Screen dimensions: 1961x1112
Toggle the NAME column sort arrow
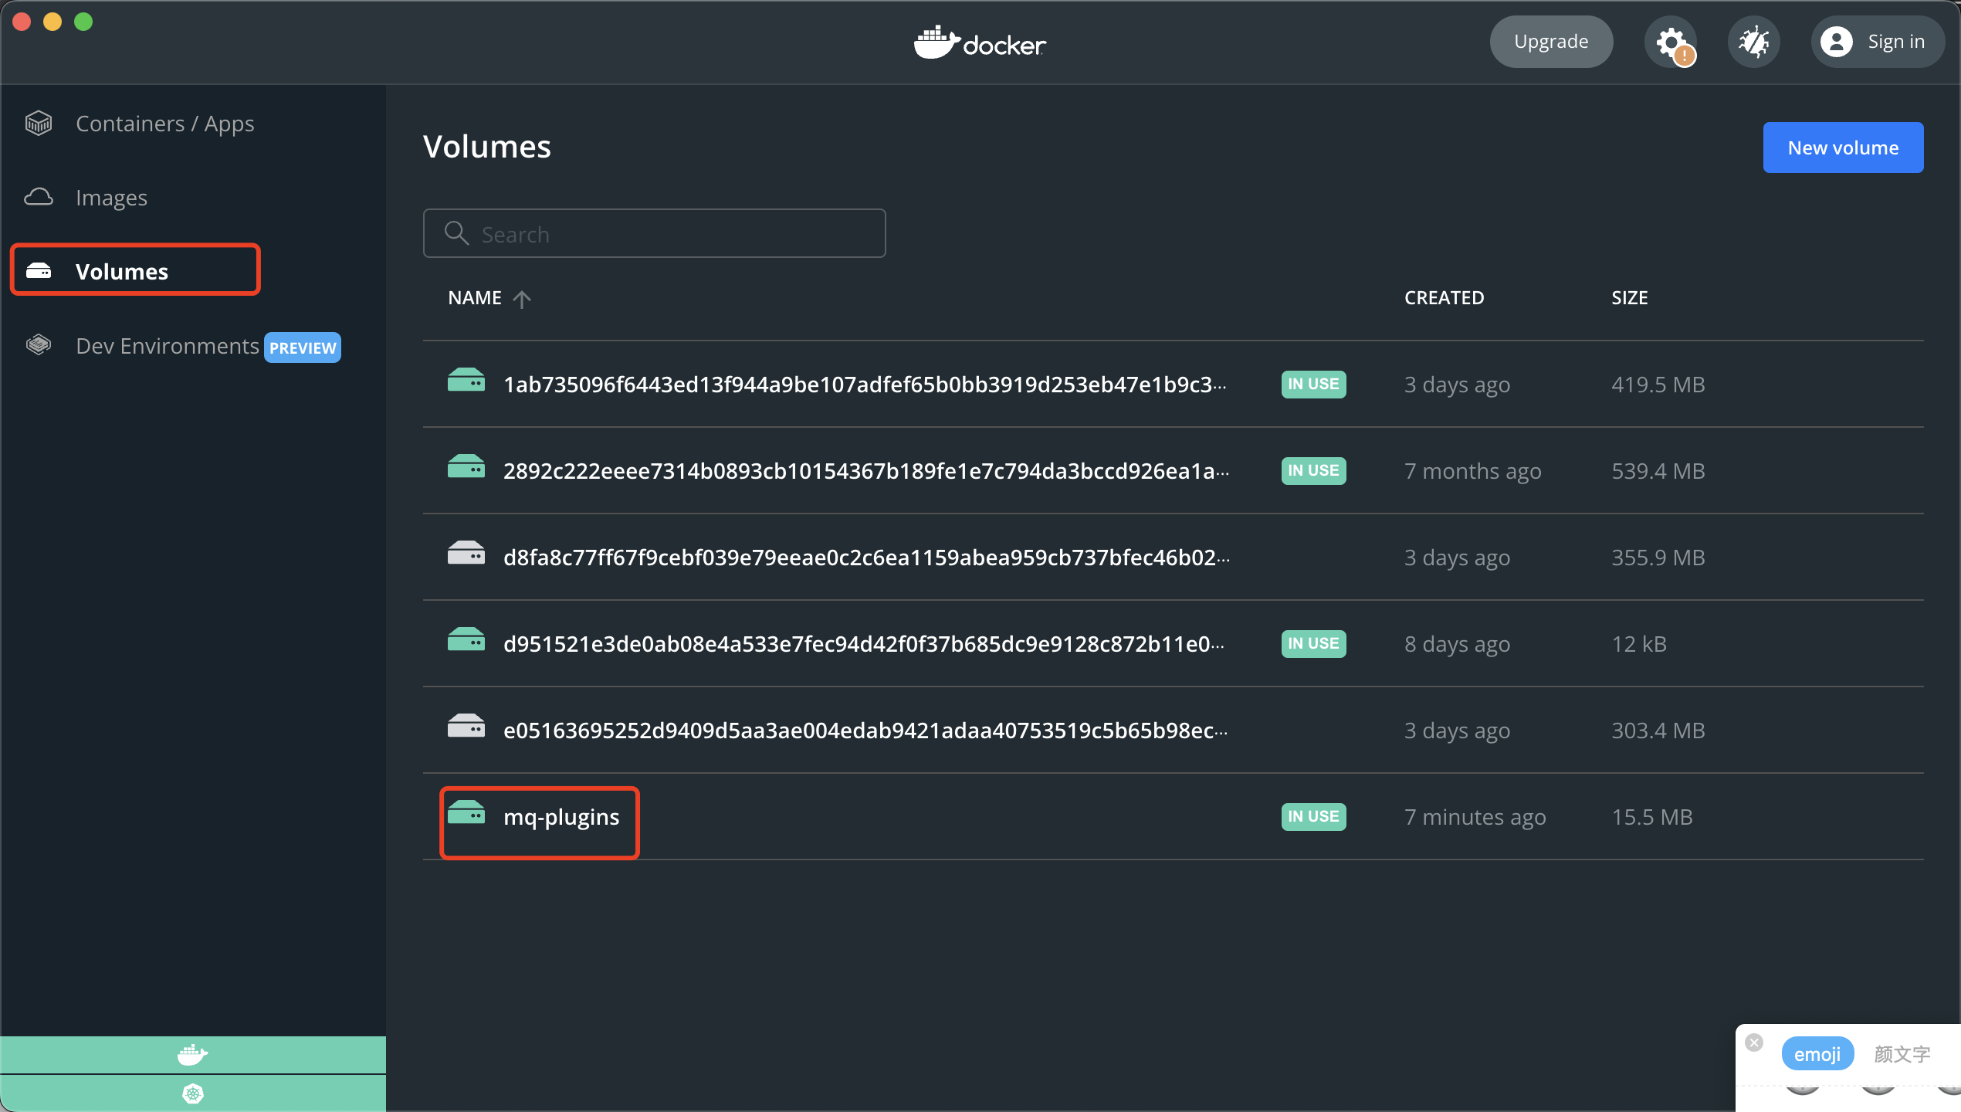pyautogui.click(x=523, y=299)
